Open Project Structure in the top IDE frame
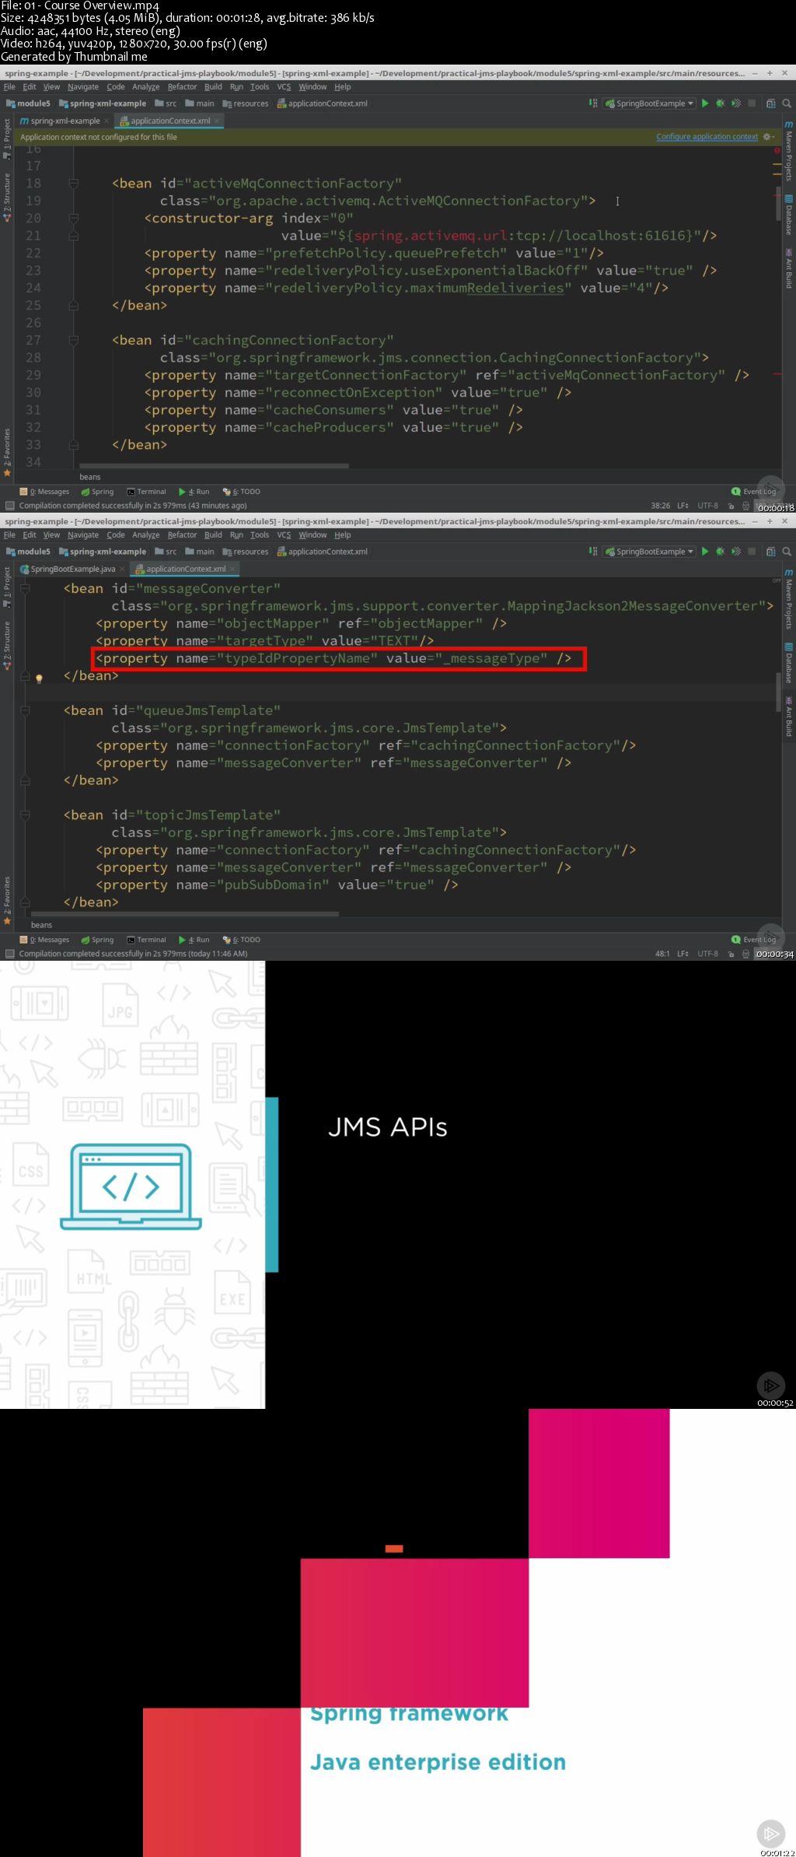 pyautogui.click(x=770, y=103)
